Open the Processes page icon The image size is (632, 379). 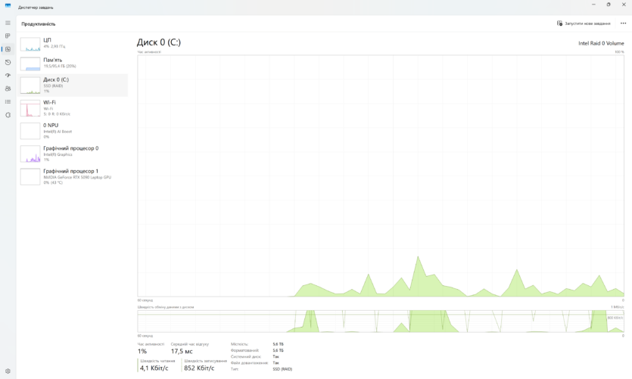[8, 36]
